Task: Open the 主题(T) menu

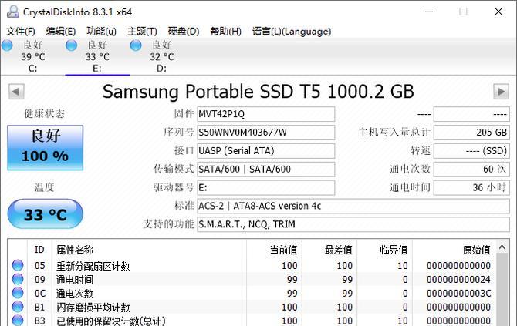Action: click(142, 32)
